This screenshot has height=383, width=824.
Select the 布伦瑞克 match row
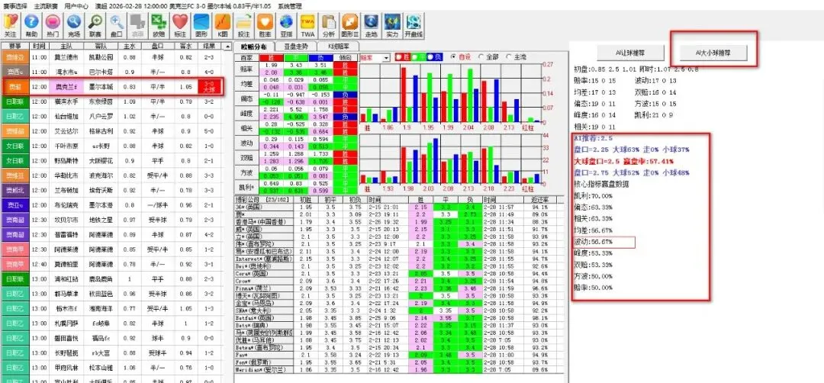pos(112,205)
